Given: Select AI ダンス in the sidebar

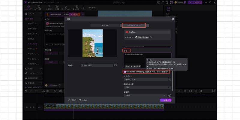Looking at the screenshot, I should click(x=32, y=49).
